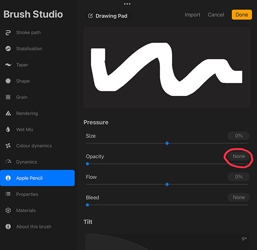Click the Stroke path squiggle icon
Screen dimensions: 257x250
tap(8, 33)
